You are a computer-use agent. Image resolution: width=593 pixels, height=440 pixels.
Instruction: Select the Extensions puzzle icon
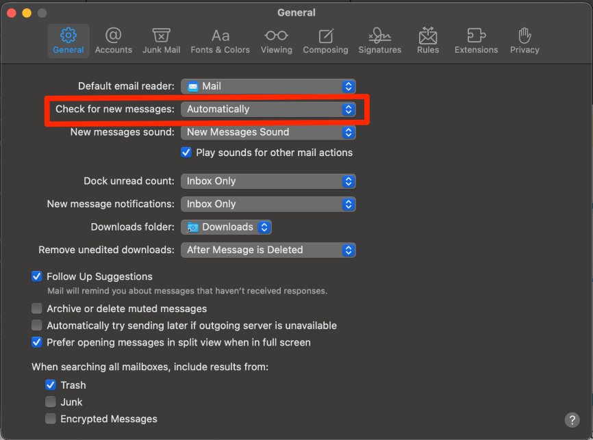[x=476, y=35]
